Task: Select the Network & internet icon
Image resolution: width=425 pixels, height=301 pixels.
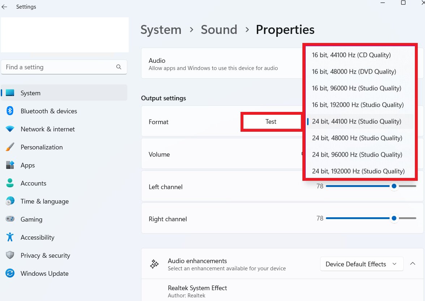Action: 10,129
